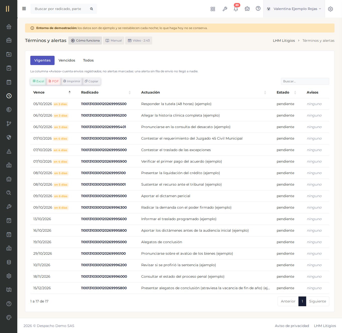Switch to the Vencidos tab

pos(67,60)
